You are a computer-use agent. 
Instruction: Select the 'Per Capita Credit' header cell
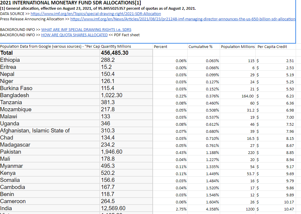[x=275, y=47]
